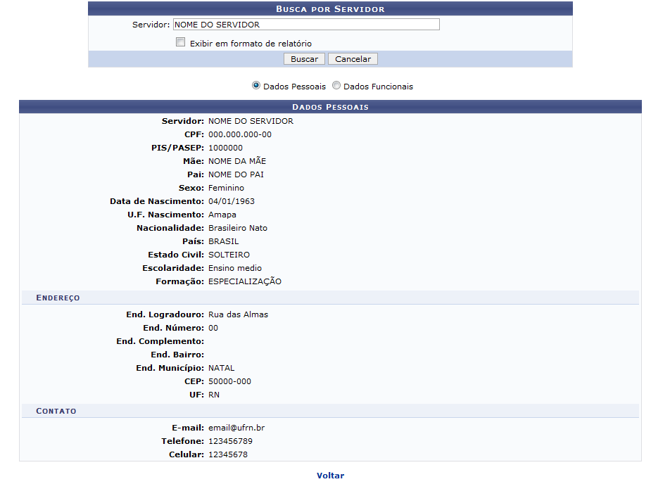The width and height of the screenshot is (651, 484).
Task: Select the Telefone value 123456789
Action: coord(230,441)
